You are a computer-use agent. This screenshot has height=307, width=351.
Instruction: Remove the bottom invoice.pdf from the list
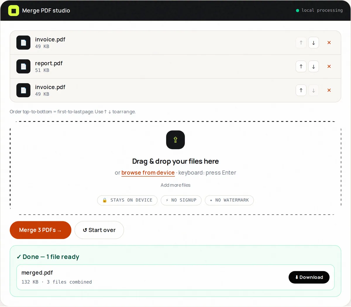pyautogui.click(x=329, y=90)
